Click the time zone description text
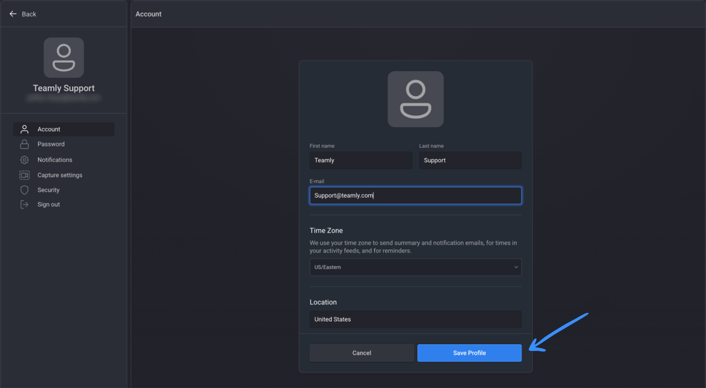 [x=413, y=247]
